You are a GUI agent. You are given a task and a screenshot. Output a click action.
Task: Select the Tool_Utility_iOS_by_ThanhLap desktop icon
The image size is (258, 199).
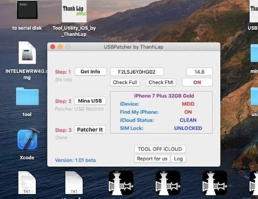pos(74,11)
